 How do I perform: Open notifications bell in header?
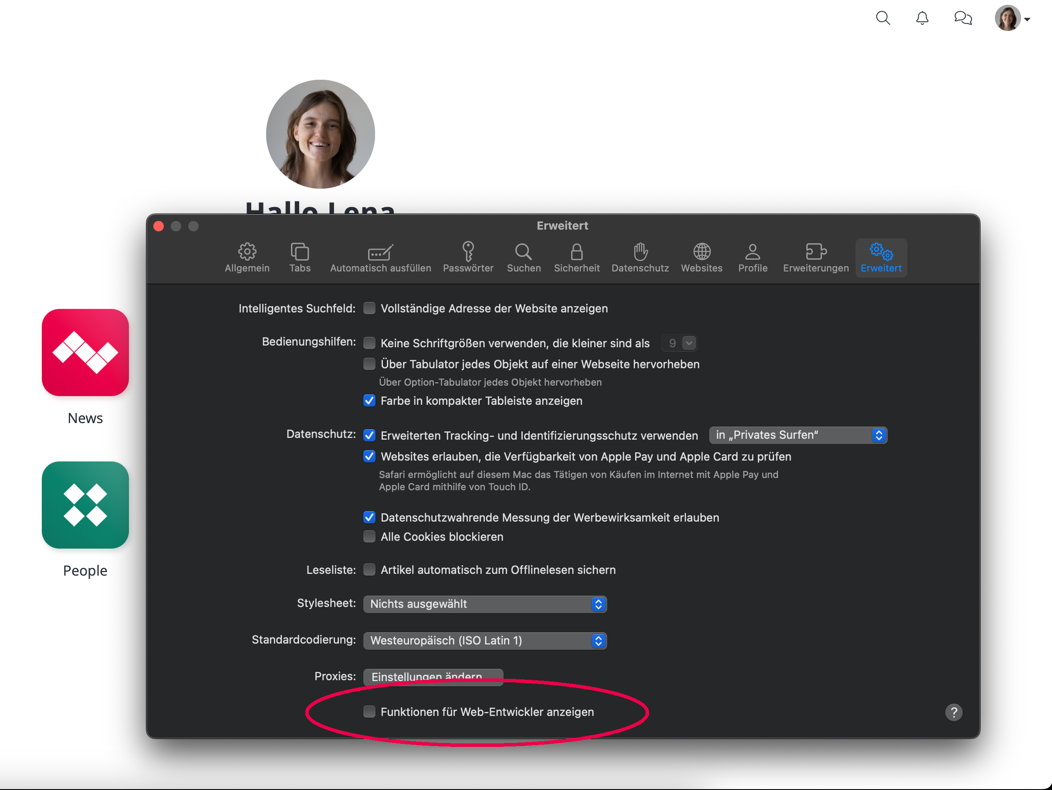pyautogui.click(x=922, y=18)
